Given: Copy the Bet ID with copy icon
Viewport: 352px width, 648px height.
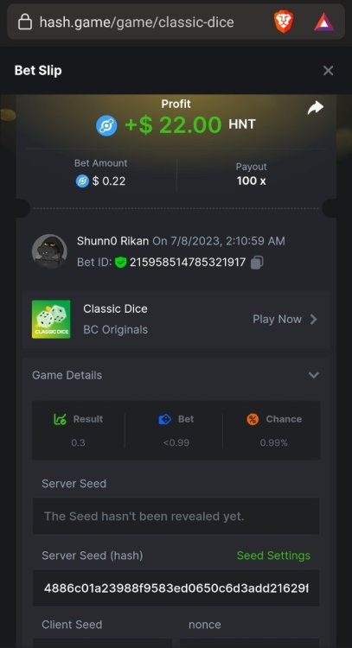Looking at the screenshot, I should point(257,263).
